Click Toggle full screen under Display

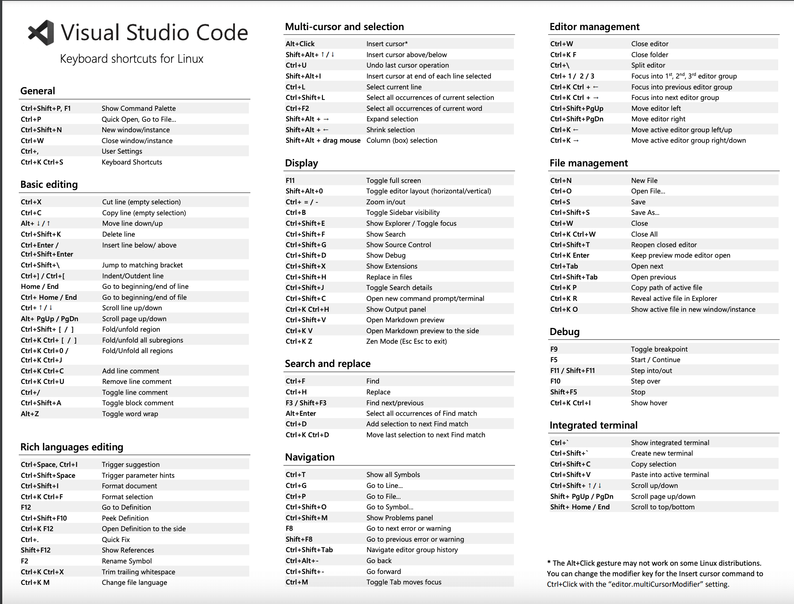[393, 181]
